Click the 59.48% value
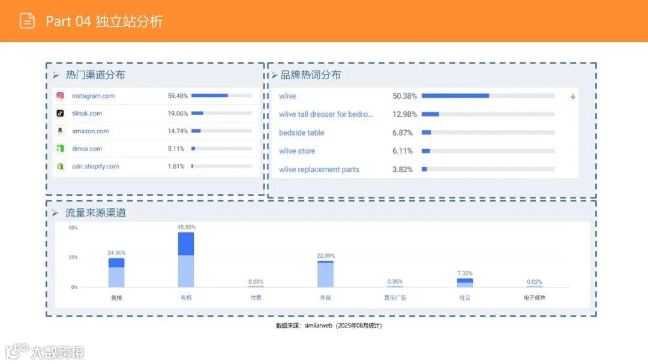Image resolution: width=648 pixels, height=364 pixels. 178,96
